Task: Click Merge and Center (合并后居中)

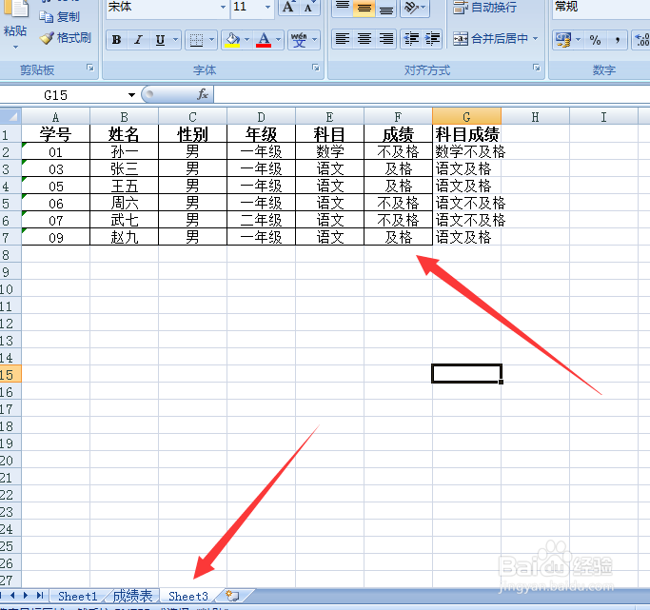Action: click(x=490, y=39)
